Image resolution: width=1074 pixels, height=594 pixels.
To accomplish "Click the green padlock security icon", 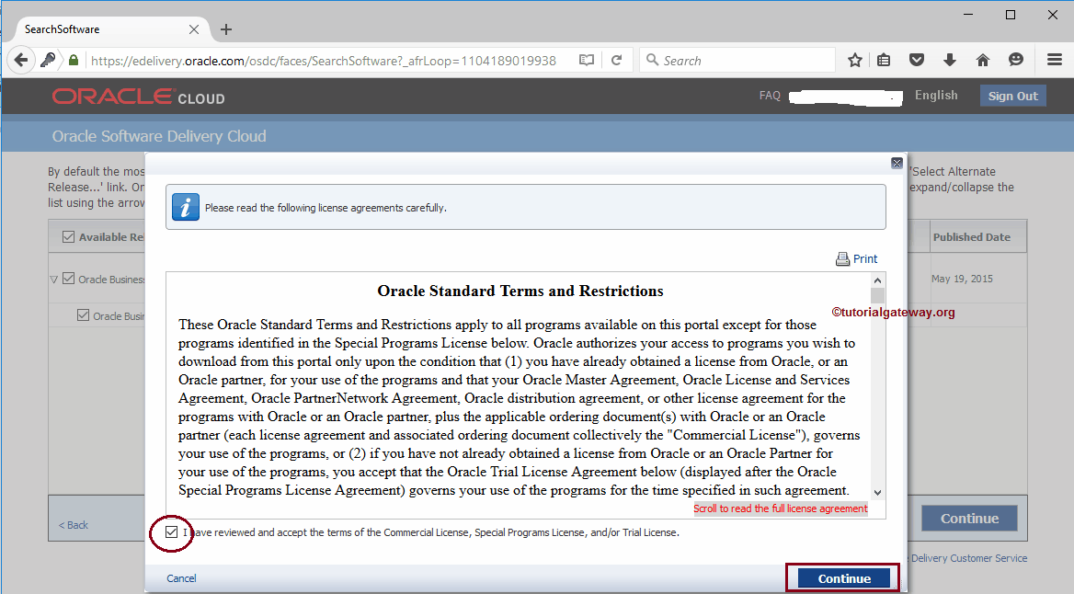I will [74, 61].
